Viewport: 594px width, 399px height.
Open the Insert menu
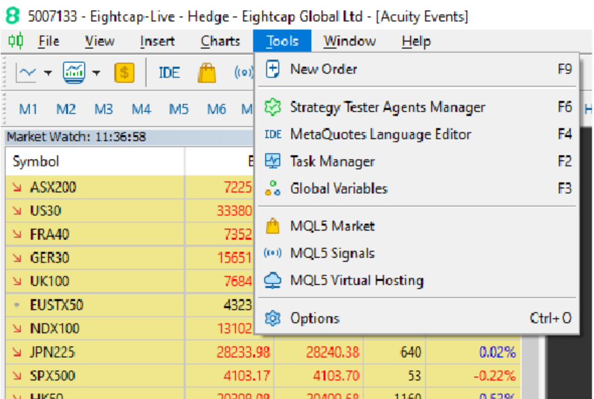point(157,41)
